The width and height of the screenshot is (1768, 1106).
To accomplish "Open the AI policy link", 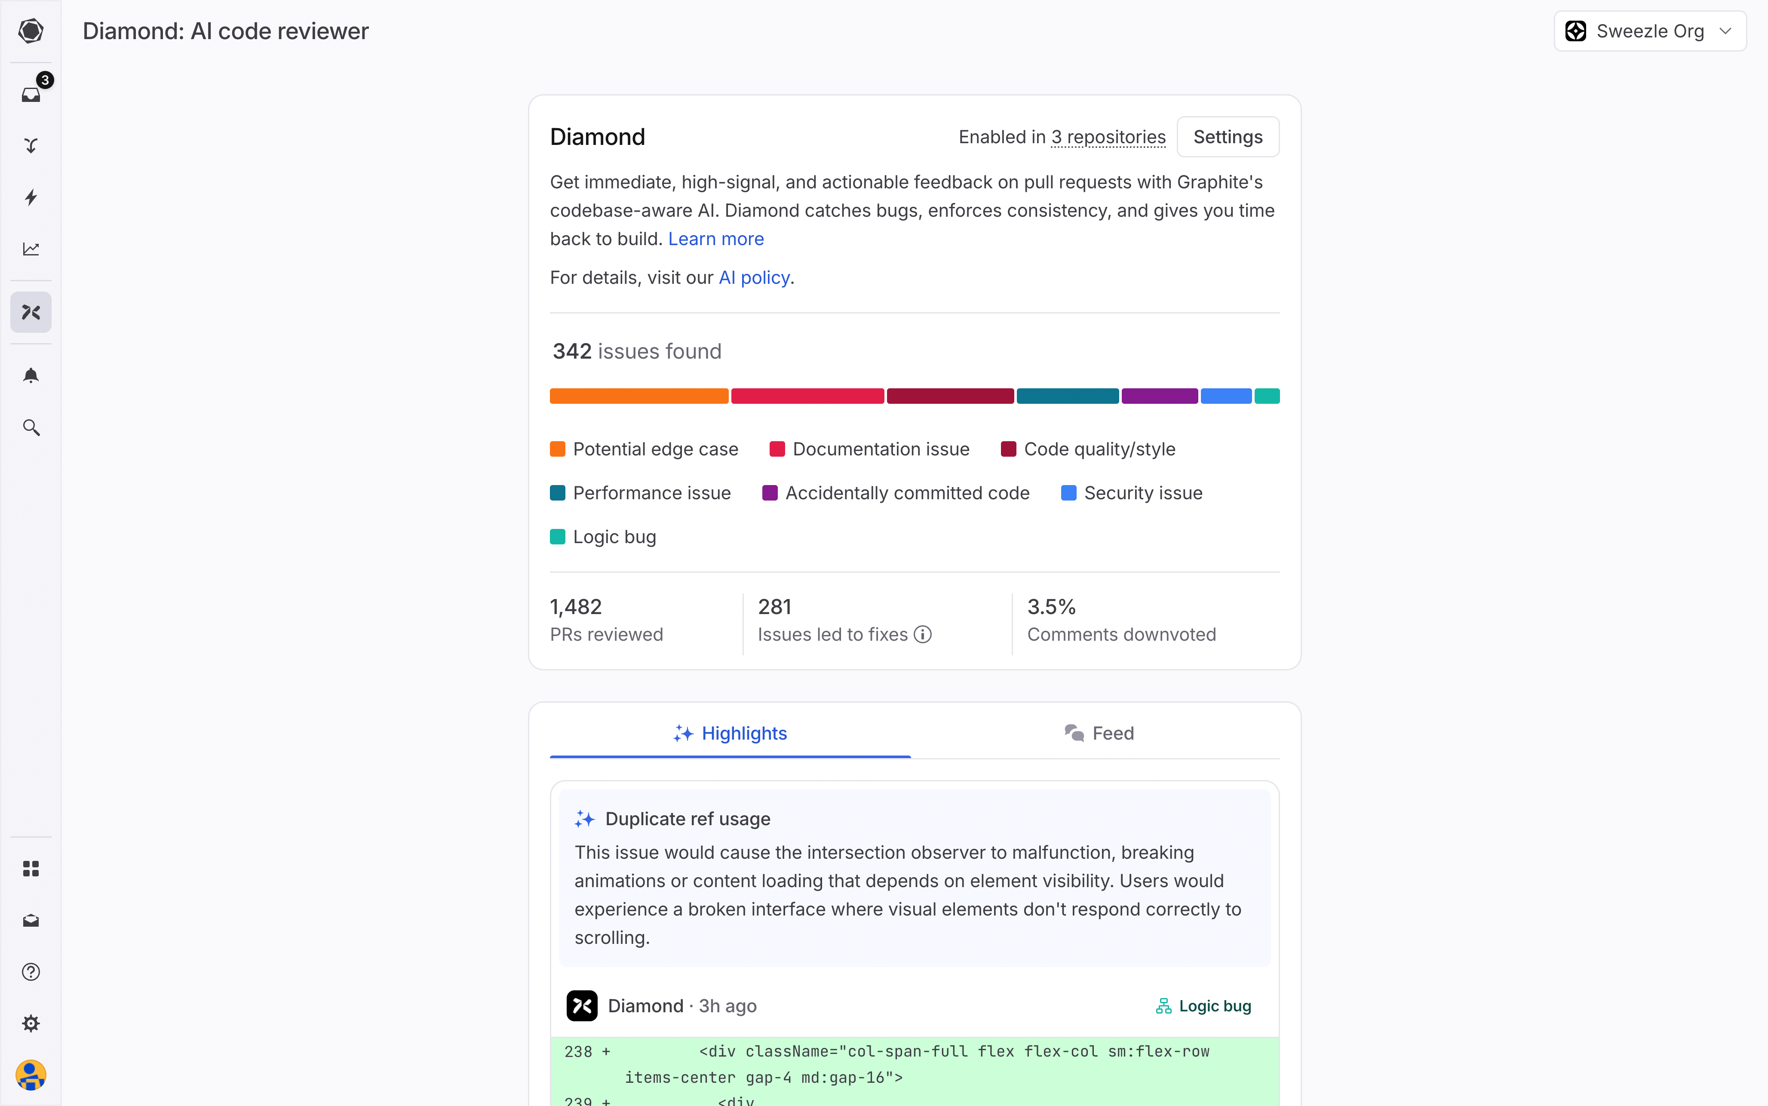I will tap(754, 277).
